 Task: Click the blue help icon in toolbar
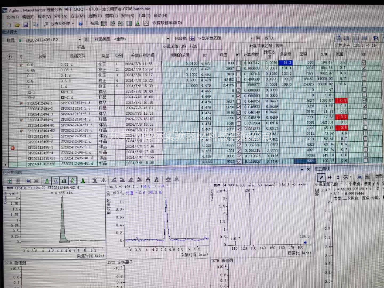point(81,24)
